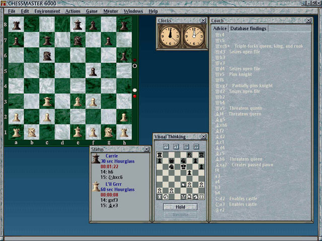Screen dimensions: 322x241
Task: Select advice 'Partially pins knight'
Action: click(244, 86)
